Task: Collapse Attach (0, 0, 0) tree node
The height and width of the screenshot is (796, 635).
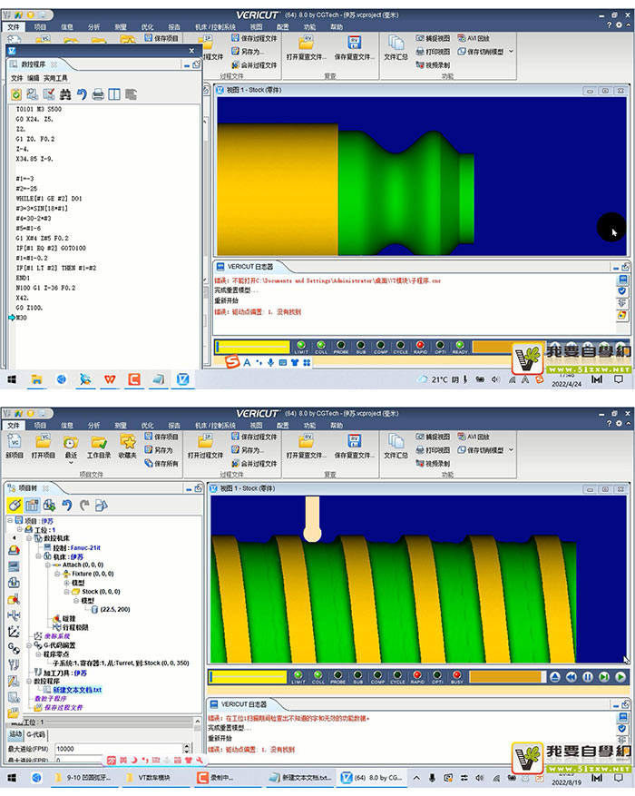Action: (x=48, y=565)
